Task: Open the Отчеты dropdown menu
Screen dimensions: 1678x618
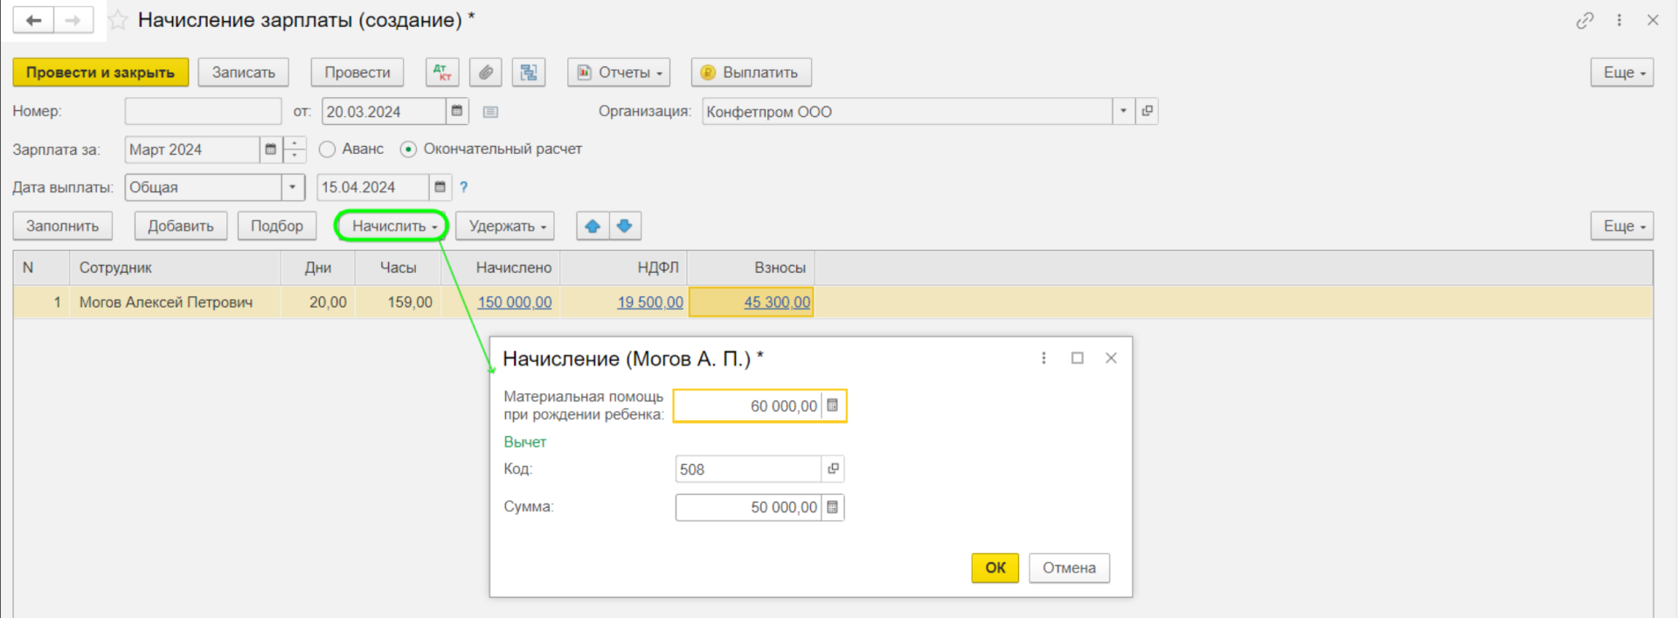Action: pyautogui.click(x=619, y=73)
